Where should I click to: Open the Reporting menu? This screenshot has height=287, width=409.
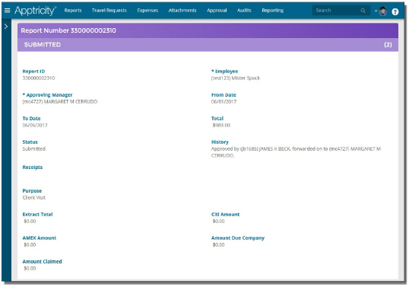[273, 11]
